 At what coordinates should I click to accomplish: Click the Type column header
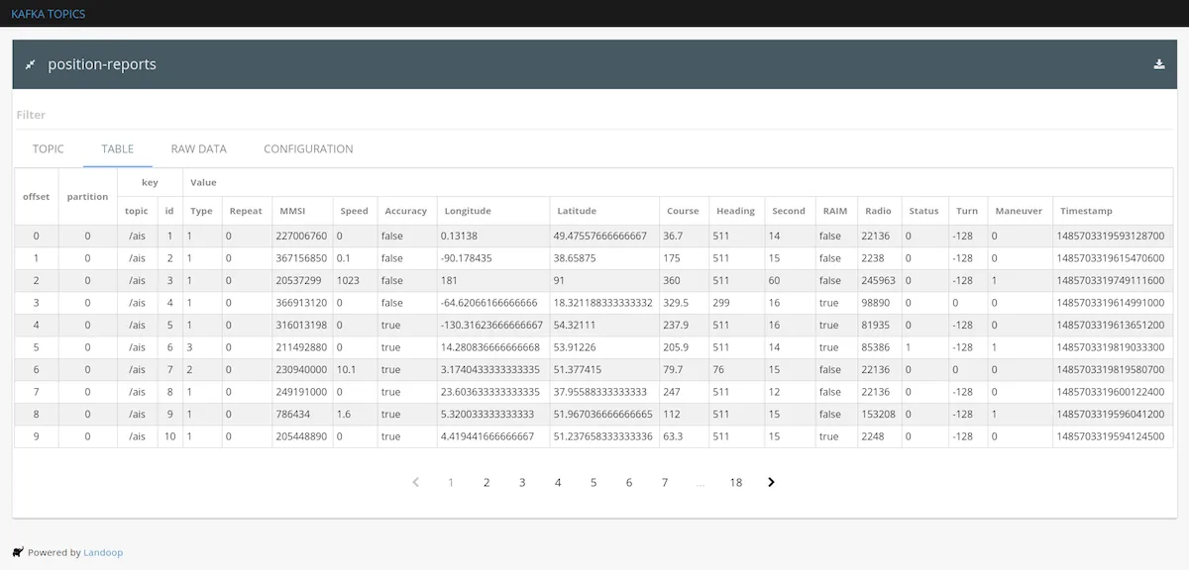(201, 211)
